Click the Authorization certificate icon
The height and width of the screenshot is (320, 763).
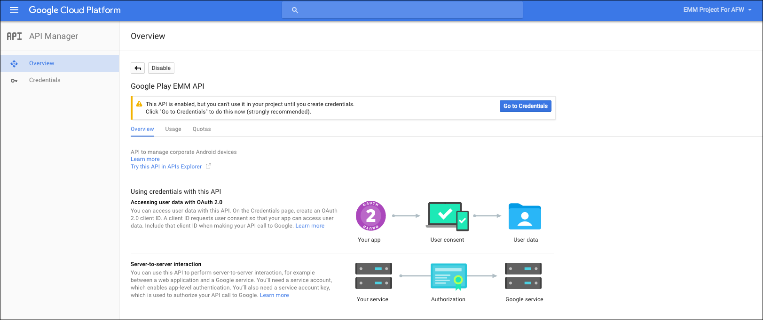pos(449,276)
